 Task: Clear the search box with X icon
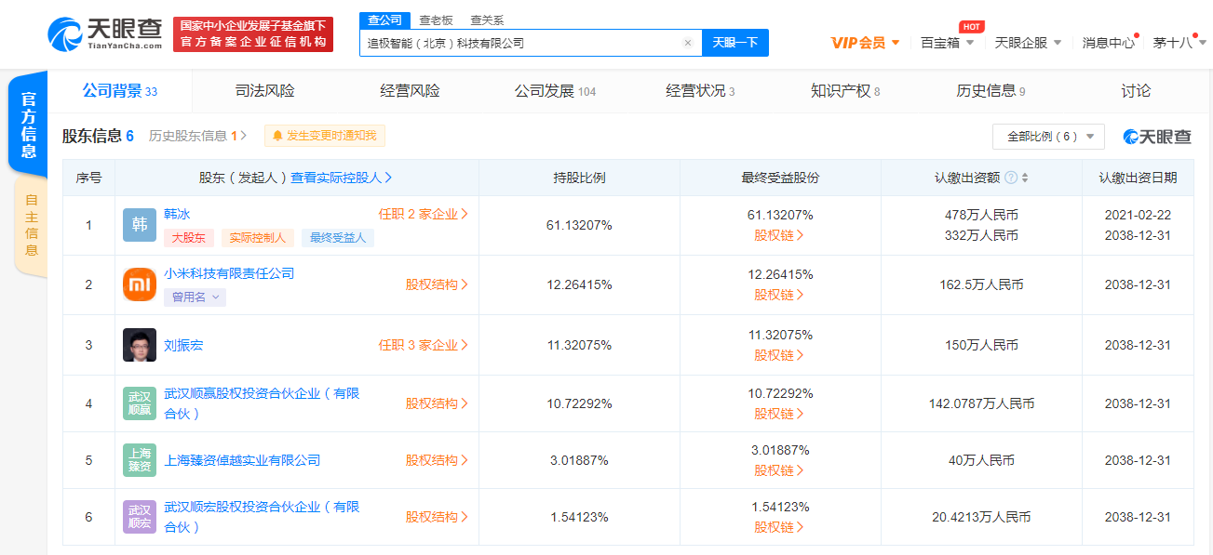pyautogui.click(x=688, y=43)
